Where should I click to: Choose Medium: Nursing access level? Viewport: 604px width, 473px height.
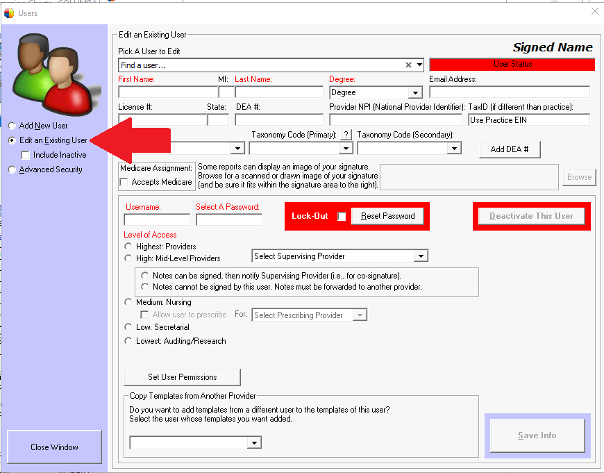(128, 302)
